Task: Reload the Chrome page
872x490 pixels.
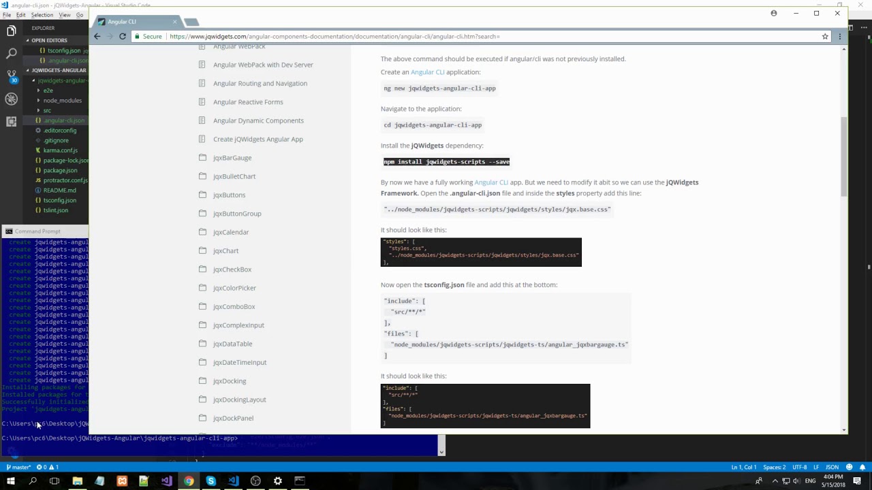Action: point(123,36)
